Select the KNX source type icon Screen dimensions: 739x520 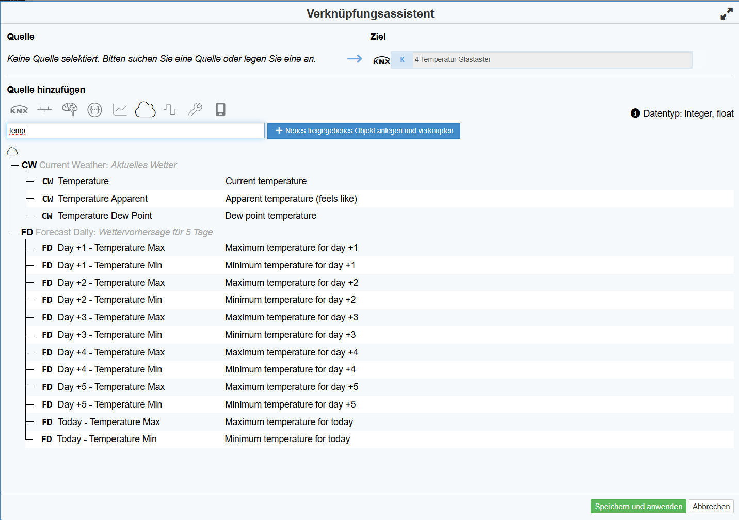tap(19, 110)
